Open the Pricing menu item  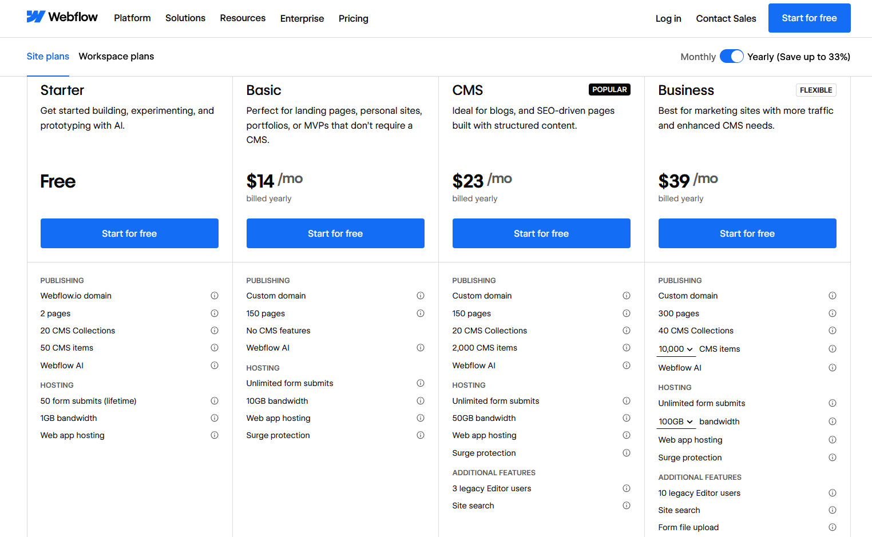[353, 18]
